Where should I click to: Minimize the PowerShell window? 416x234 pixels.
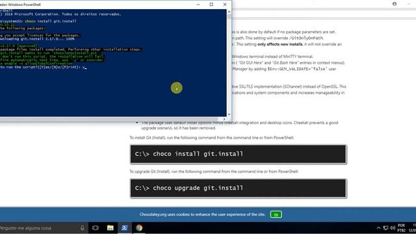pos(198,5)
